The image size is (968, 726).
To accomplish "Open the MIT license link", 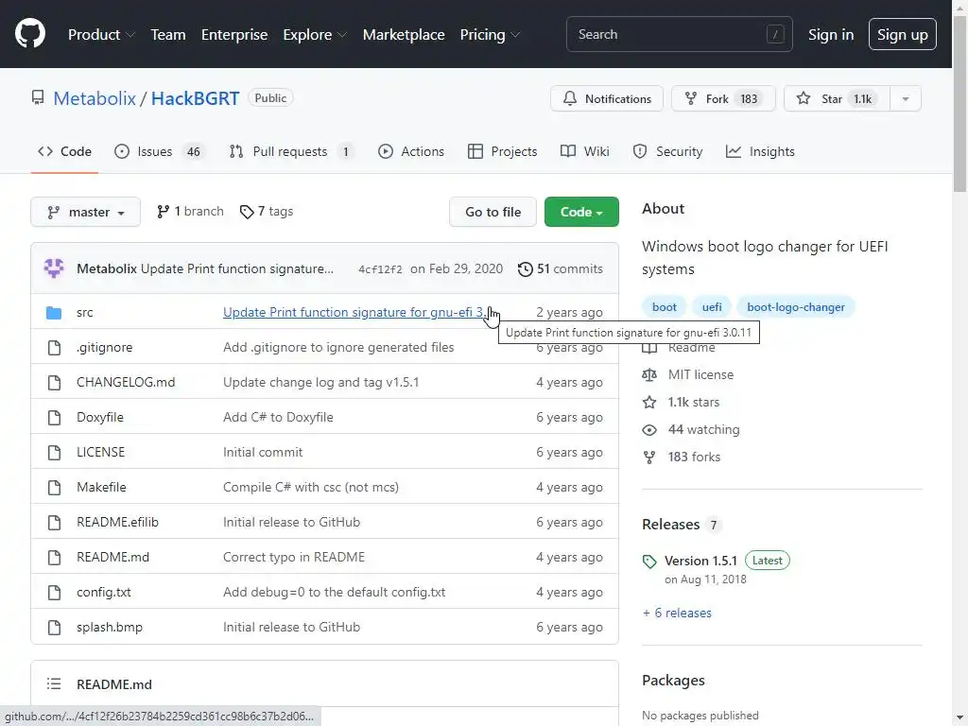I will coord(700,374).
